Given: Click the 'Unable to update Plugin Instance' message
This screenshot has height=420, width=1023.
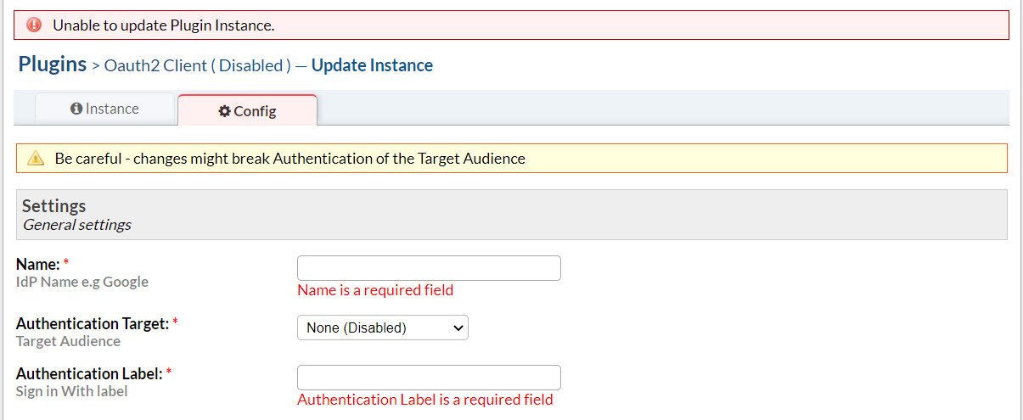Looking at the screenshot, I should pos(164,25).
